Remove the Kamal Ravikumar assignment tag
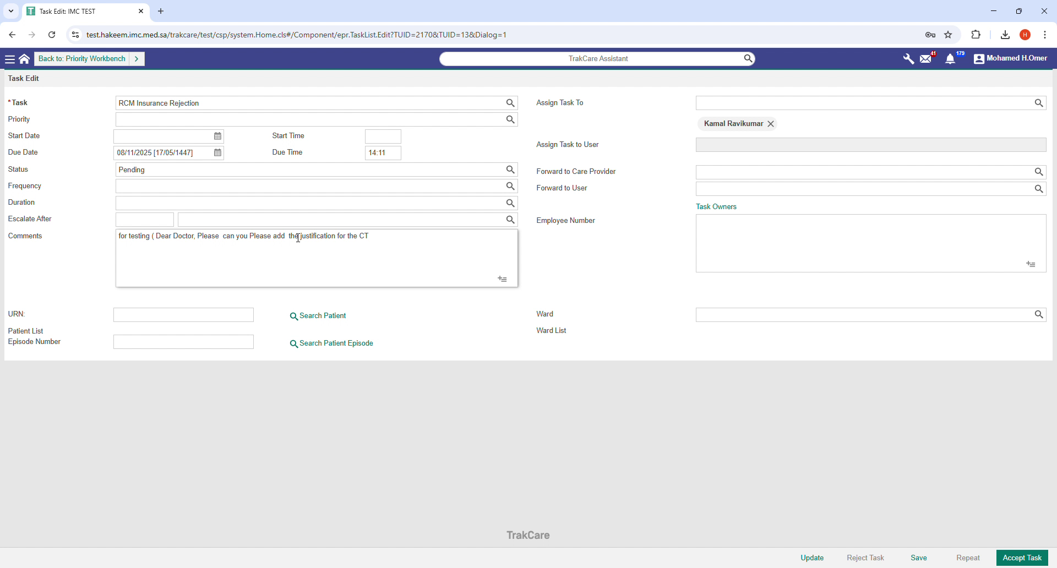 771,123
